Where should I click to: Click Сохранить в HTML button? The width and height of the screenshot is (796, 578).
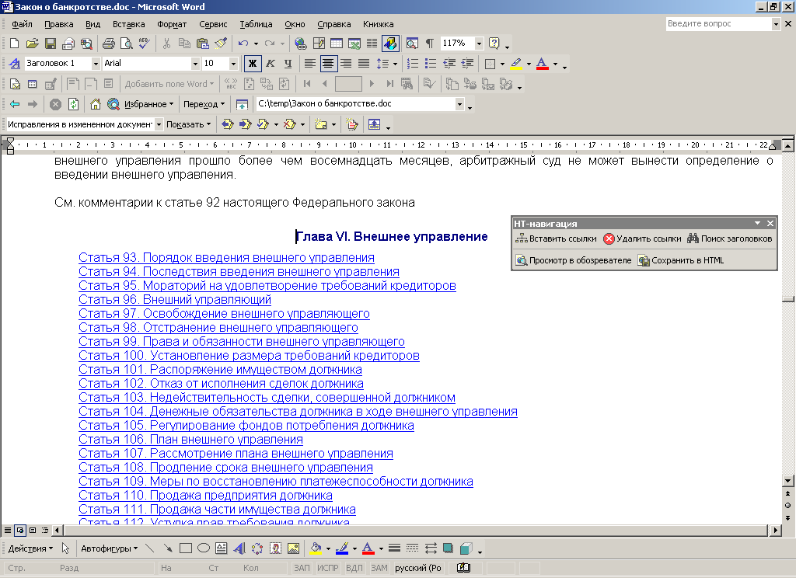[x=681, y=260]
